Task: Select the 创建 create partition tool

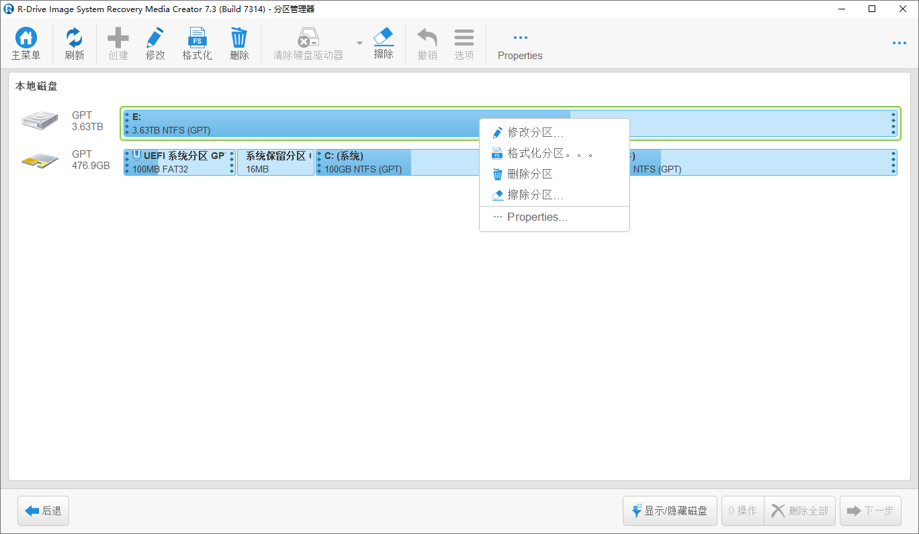Action: click(x=118, y=43)
